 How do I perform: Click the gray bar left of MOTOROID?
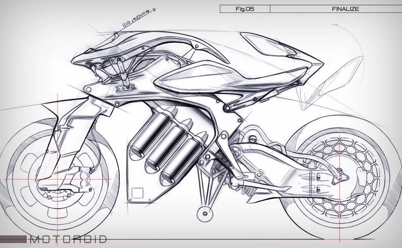tap(13, 240)
